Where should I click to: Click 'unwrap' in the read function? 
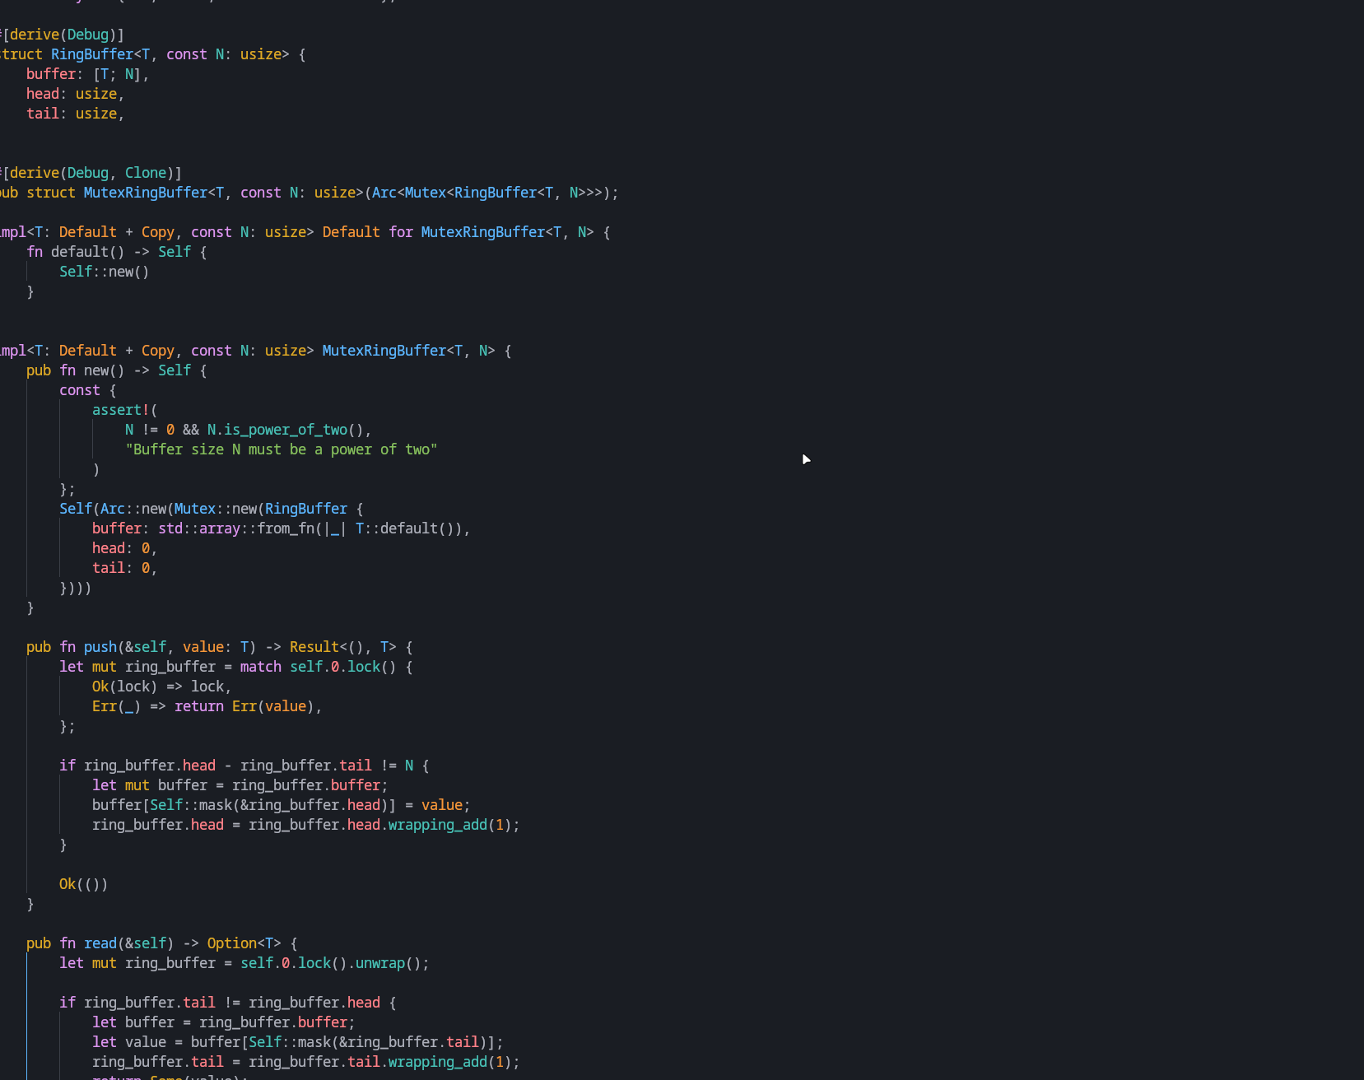point(379,963)
